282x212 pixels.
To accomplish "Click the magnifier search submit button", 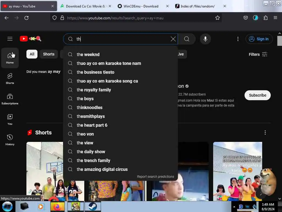I will tap(187, 39).
